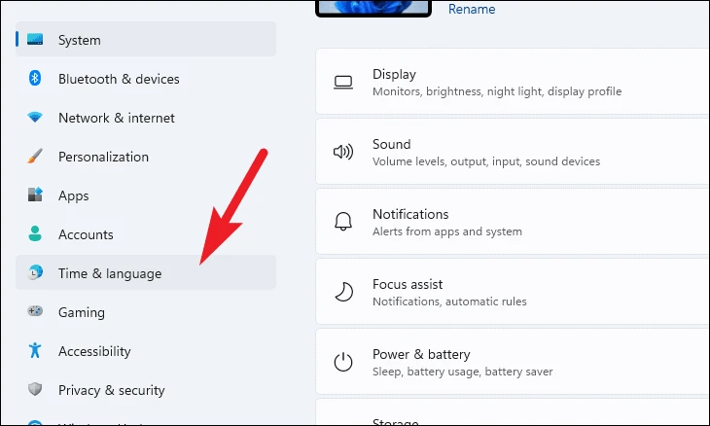
Task: Click the Notifications bell icon
Action: point(343,222)
